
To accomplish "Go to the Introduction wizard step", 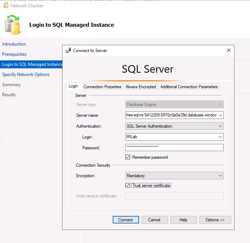I will [14, 44].
